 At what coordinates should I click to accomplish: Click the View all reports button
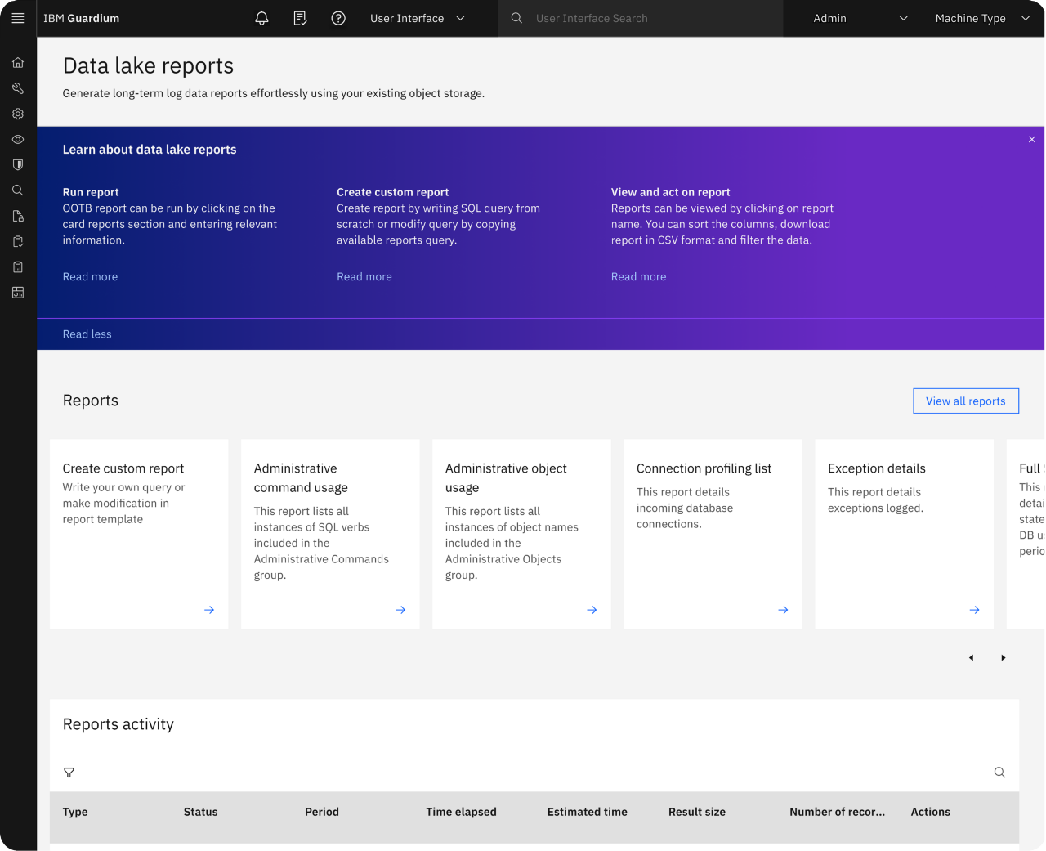[x=966, y=401]
